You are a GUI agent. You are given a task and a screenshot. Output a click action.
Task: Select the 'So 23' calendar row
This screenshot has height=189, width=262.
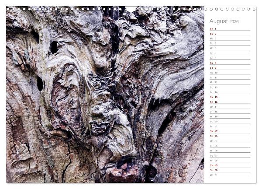click(x=230, y=136)
